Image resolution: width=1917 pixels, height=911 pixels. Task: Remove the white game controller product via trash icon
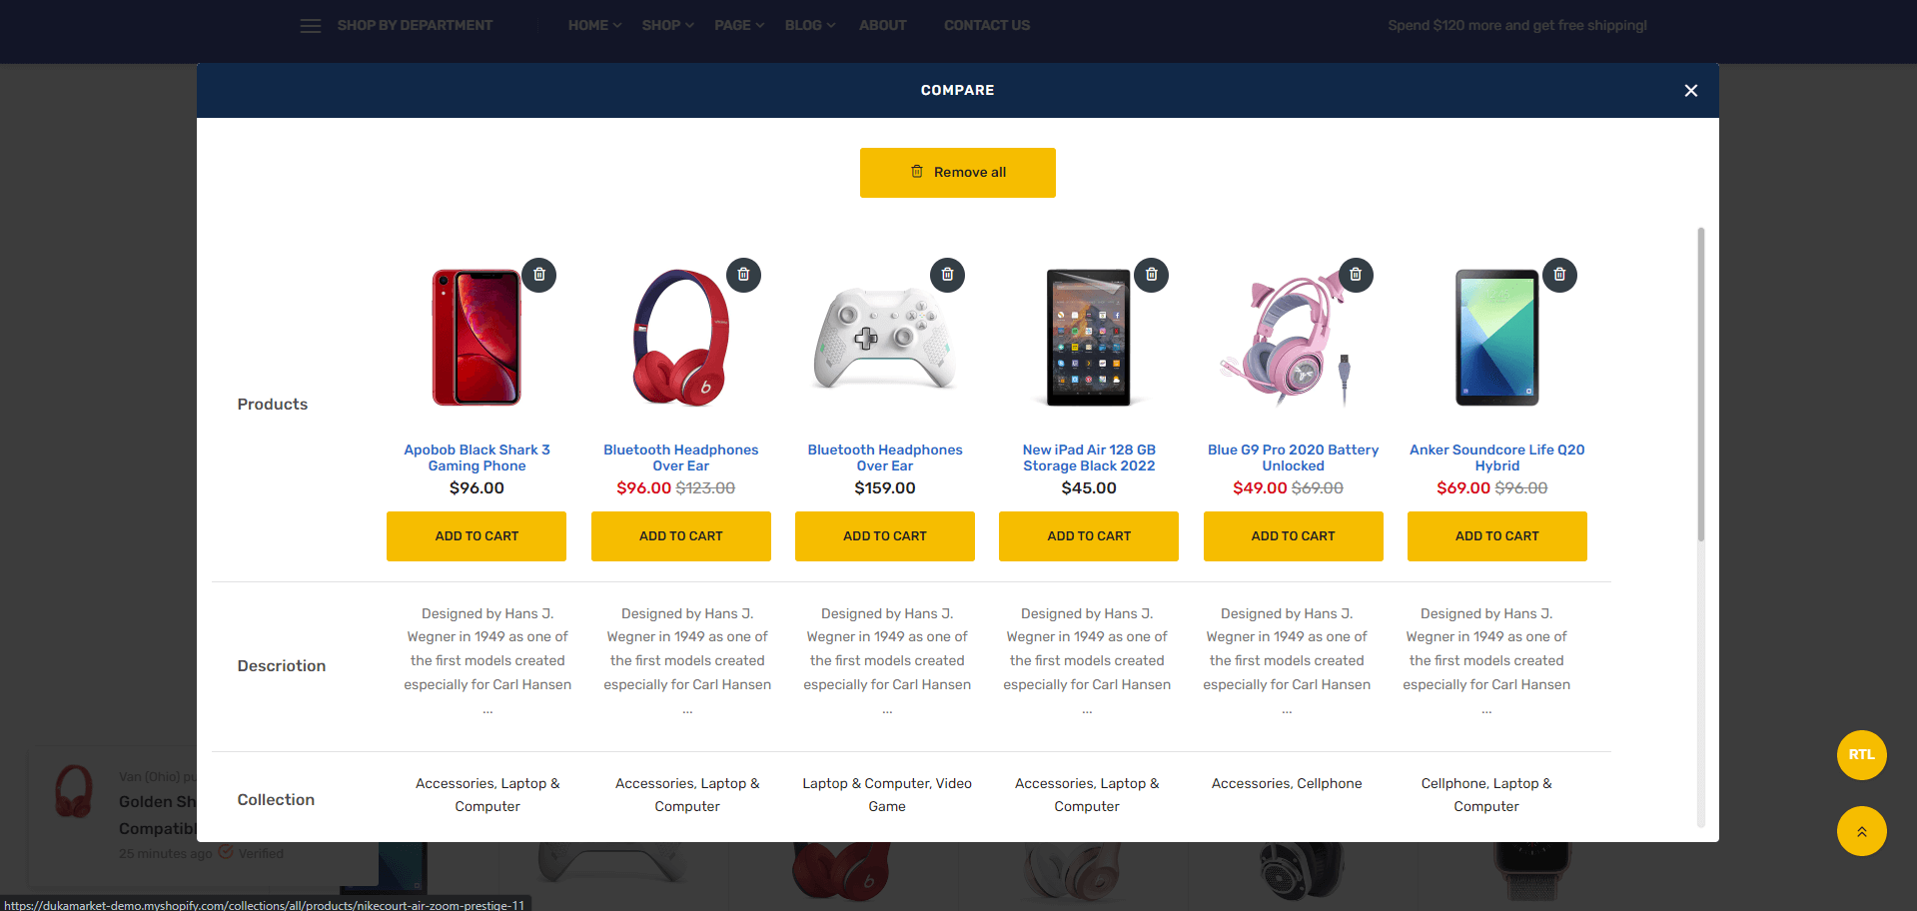click(947, 275)
